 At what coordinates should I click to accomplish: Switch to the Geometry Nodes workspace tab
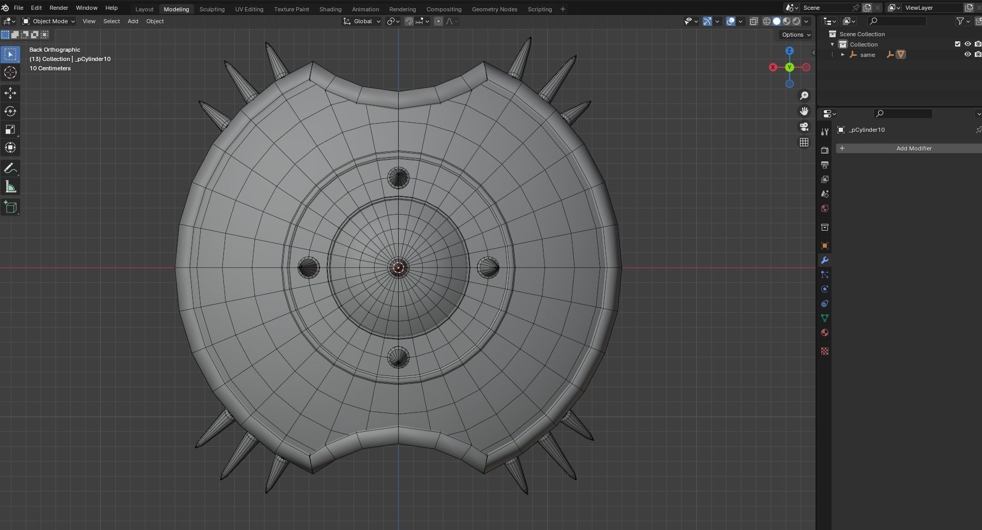point(494,9)
